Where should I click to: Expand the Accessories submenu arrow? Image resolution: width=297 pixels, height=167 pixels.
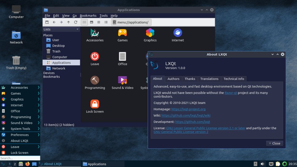coord(39,88)
